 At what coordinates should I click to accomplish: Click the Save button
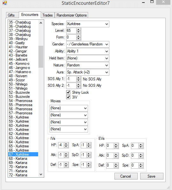pyautogui.click(x=152, y=176)
